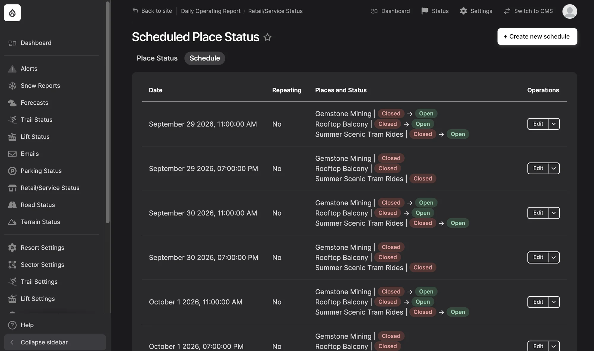This screenshot has height=351, width=594.
Task: Expand Edit options for October 1 11:00 AM
Action: [554, 302]
